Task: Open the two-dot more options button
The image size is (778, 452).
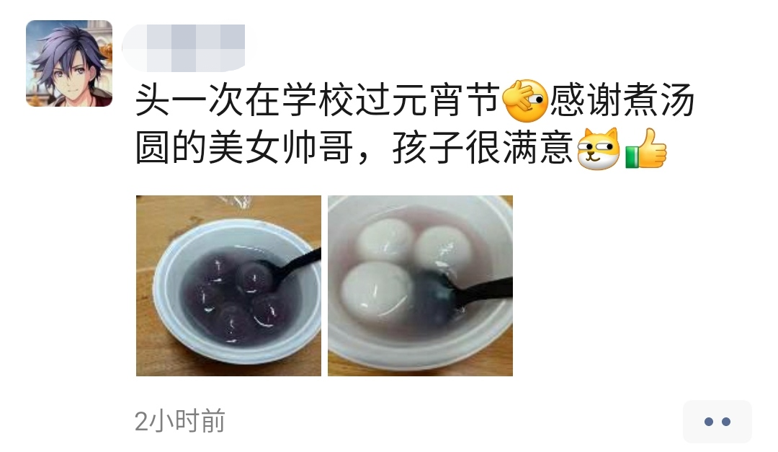Action: coord(717,422)
